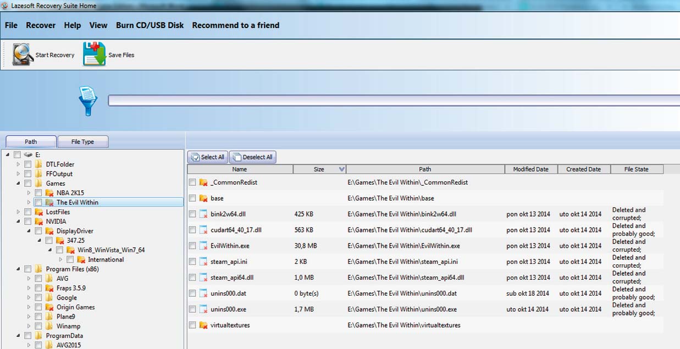680x349 pixels.
Task: Click the _CommonRedist deleted folder icon
Action: (203, 182)
